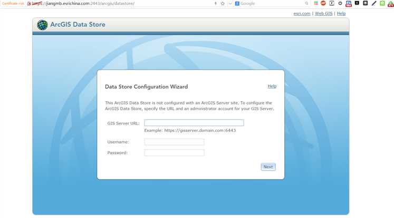Click the Username input field
The width and height of the screenshot is (394, 218).
(174, 142)
